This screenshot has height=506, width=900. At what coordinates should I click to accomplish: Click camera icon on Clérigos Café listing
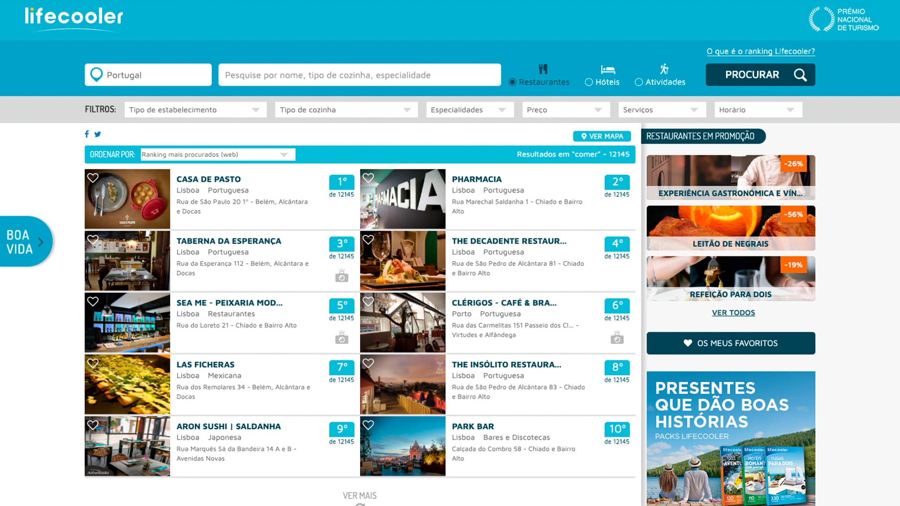617,338
